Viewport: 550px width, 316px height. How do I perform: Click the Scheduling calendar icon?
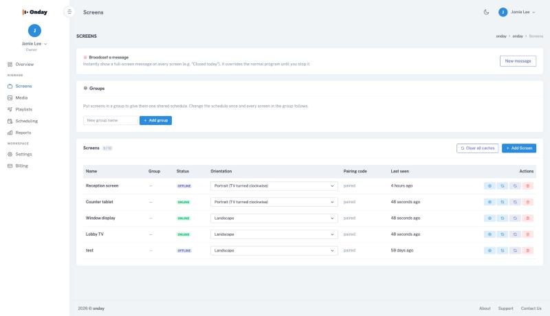click(10, 121)
